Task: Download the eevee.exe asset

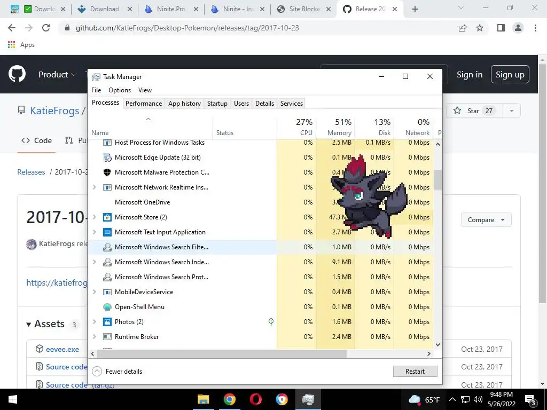Action: (x=62, y=349)
